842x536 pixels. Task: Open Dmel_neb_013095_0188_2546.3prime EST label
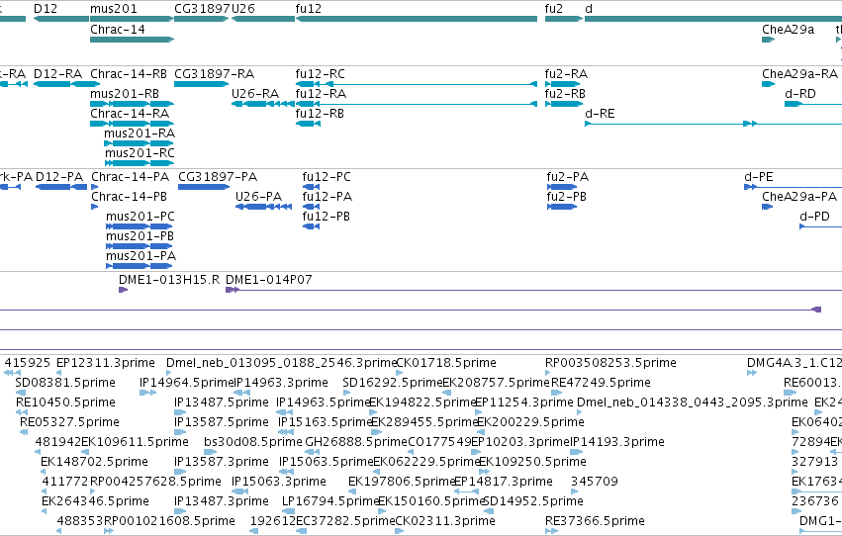coord(281,363)
